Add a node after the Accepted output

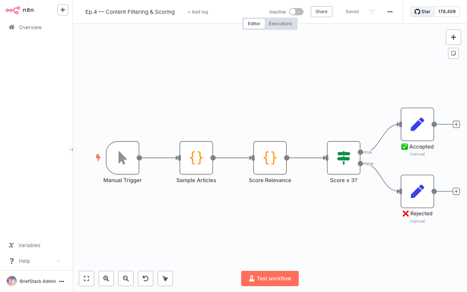point(456,124)
